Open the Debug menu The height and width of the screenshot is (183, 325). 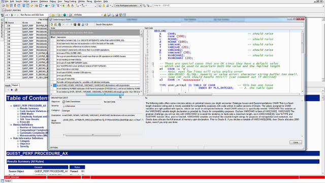pyautogui.click(x=53, y=1)
